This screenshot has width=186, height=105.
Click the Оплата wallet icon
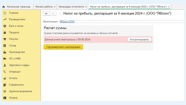pos(5,98)
